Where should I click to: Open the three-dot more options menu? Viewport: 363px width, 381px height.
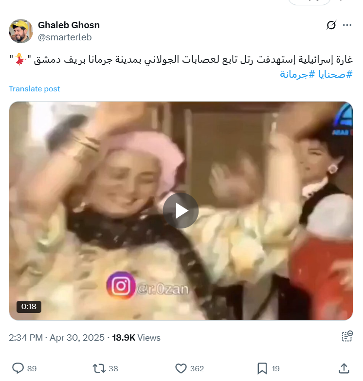coord(347,25)
